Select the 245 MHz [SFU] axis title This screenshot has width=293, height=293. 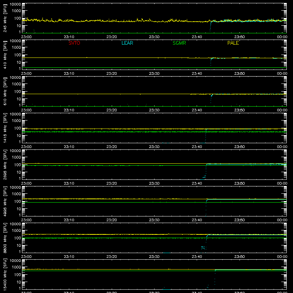point(5,18)
